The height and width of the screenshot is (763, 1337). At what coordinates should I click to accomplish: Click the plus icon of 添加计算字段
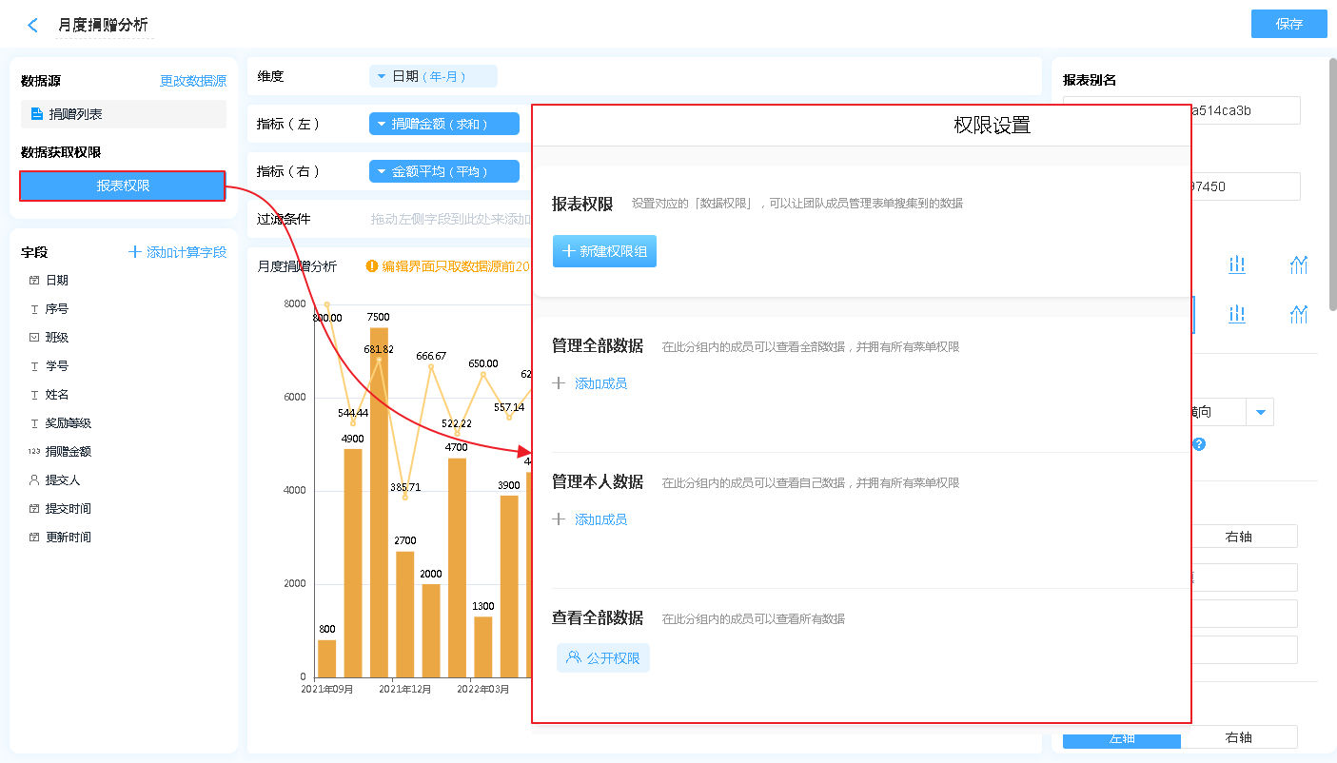[135, 252]
